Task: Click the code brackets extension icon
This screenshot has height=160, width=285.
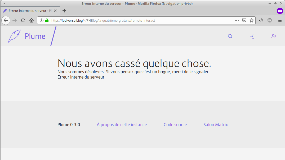Action: (x=261, y=21)
